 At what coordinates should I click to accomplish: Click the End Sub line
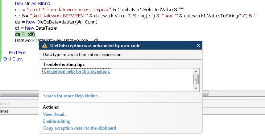tap(18, 52)
